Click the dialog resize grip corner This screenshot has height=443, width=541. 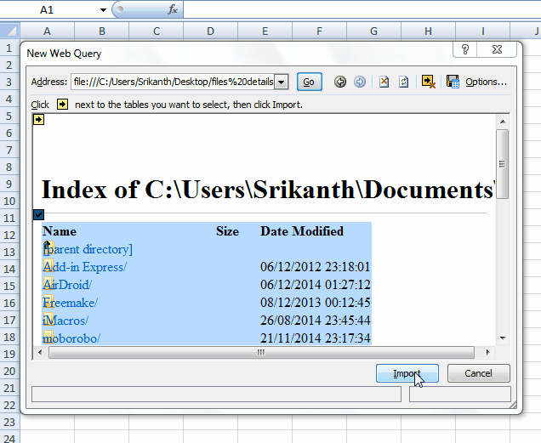tap(514, 405)
